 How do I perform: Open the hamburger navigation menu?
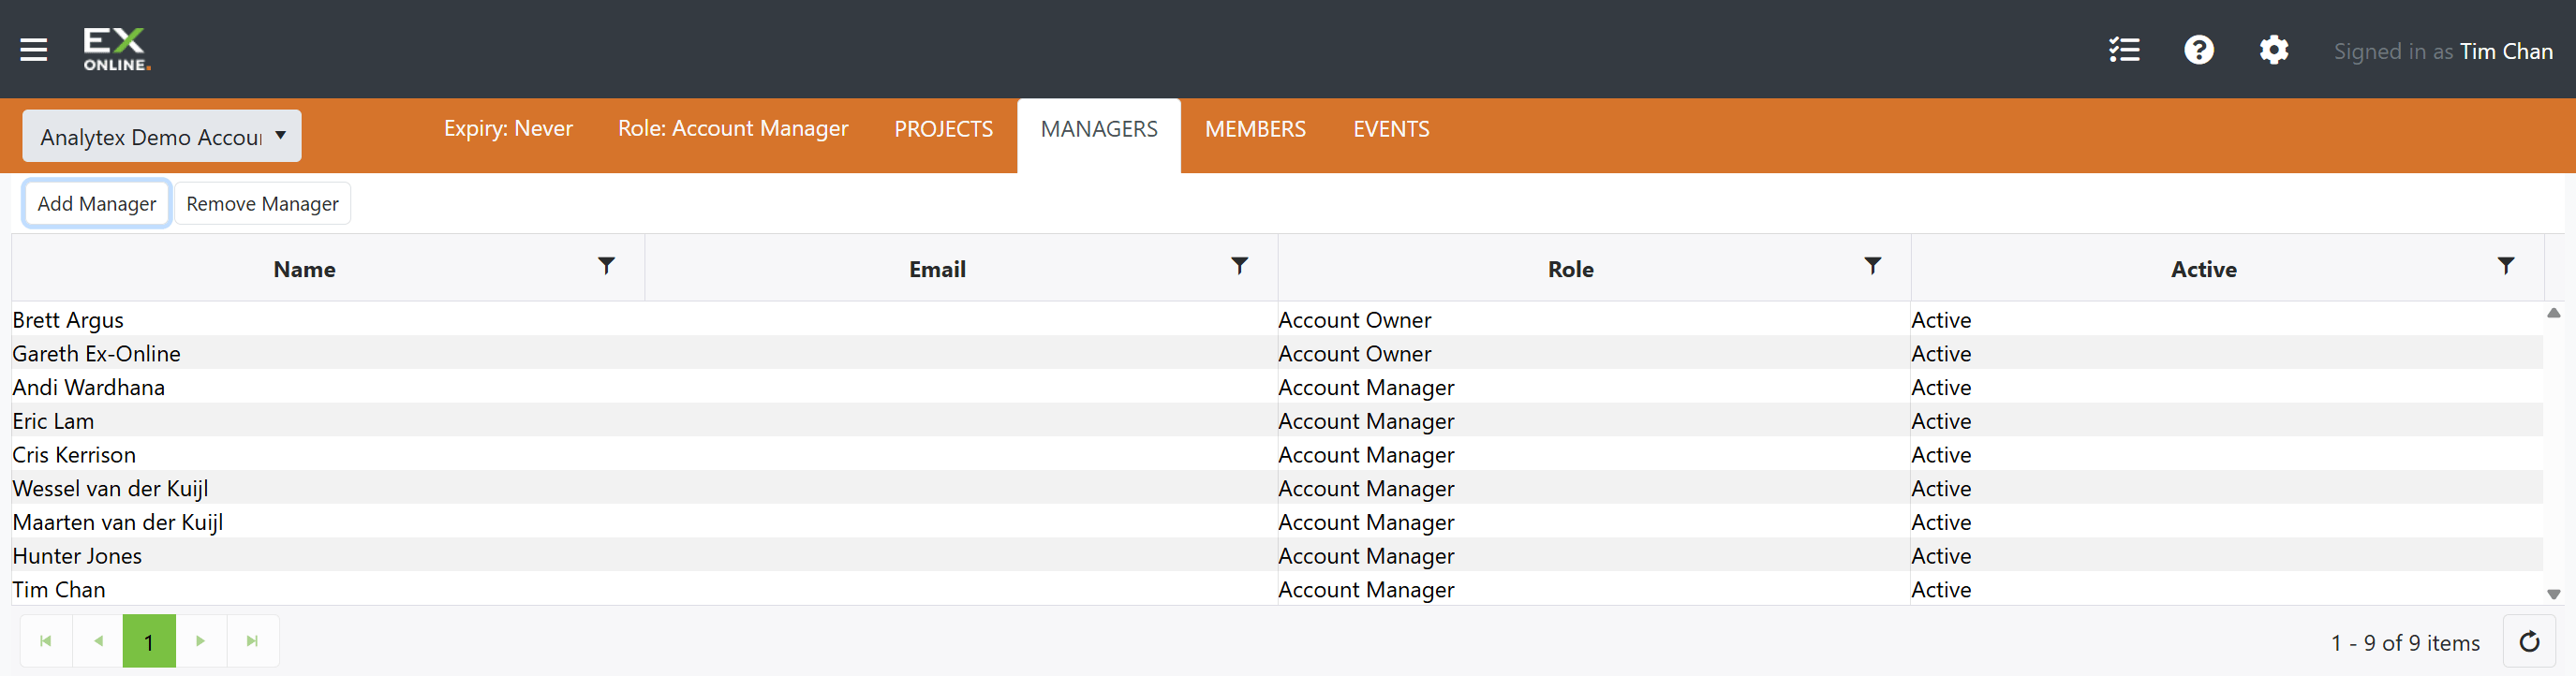34,50
